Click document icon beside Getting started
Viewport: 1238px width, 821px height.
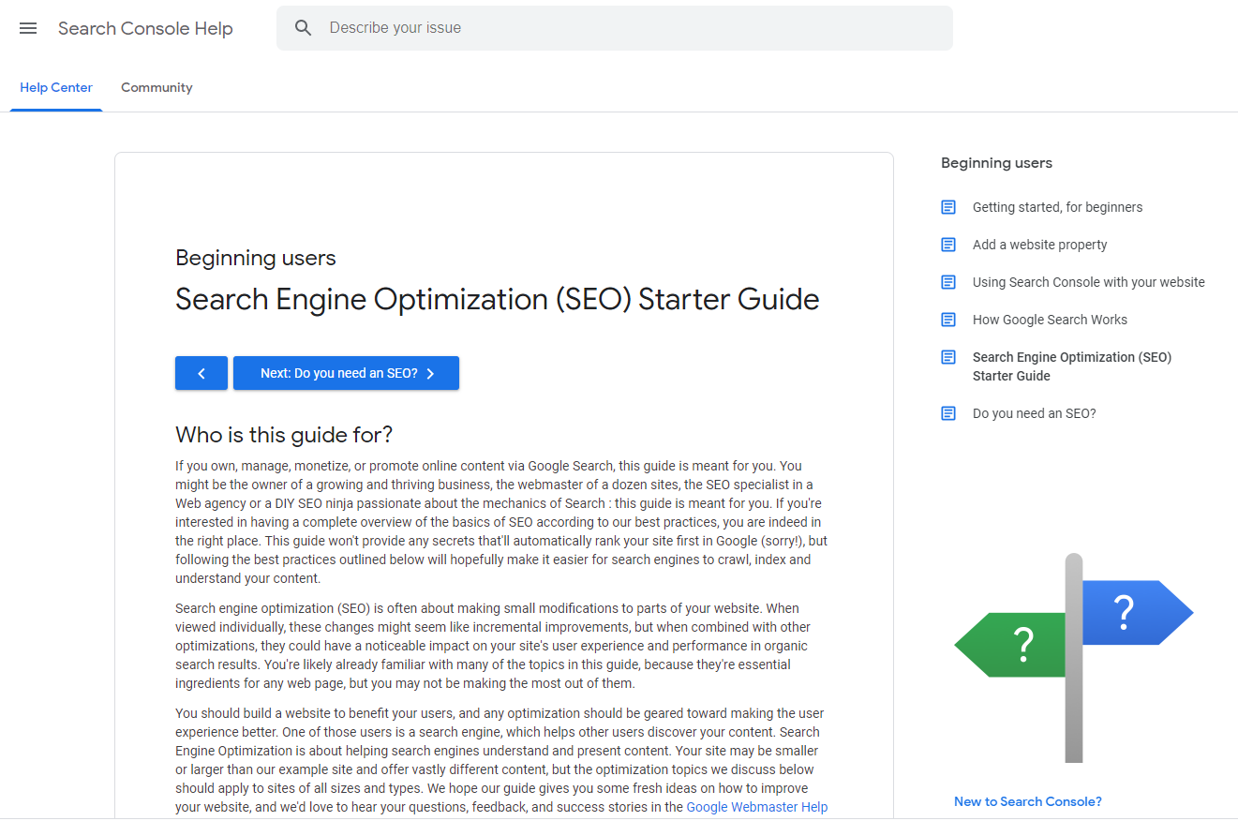tap(948, 207)
